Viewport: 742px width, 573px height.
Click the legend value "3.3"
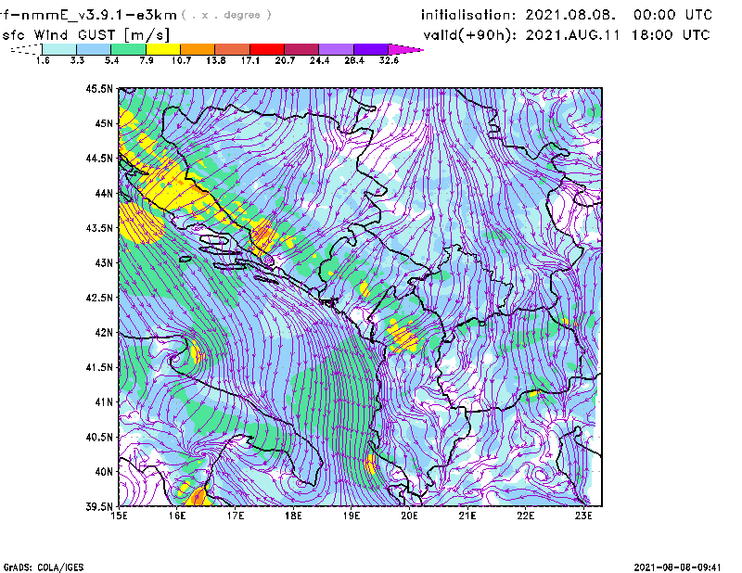77,60
